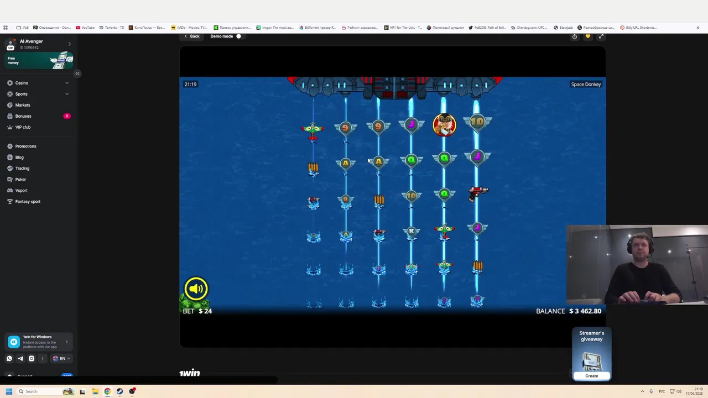Show hidden system tray icons

pyautogui.click(x=642, y=391)
